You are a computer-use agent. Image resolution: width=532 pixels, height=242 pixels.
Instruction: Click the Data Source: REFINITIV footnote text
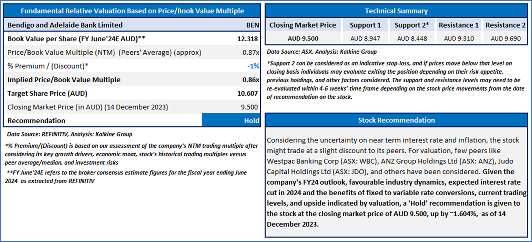point(69,134)
